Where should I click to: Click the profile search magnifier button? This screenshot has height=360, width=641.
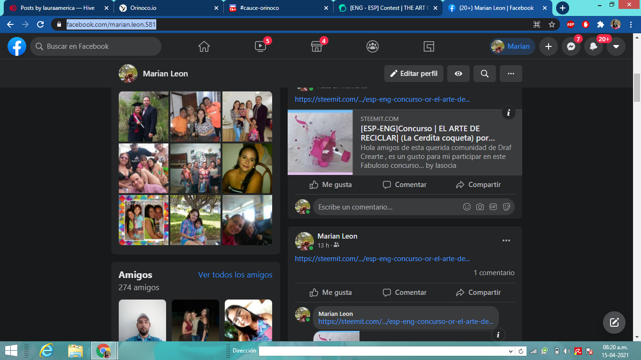(x=485, y=74)
